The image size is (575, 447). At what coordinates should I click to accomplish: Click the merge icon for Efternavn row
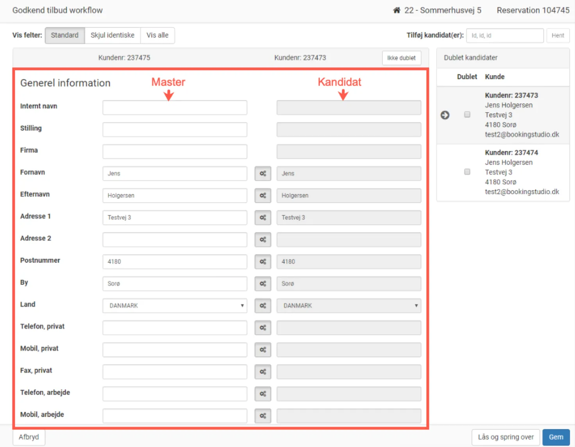click(263, 195)
